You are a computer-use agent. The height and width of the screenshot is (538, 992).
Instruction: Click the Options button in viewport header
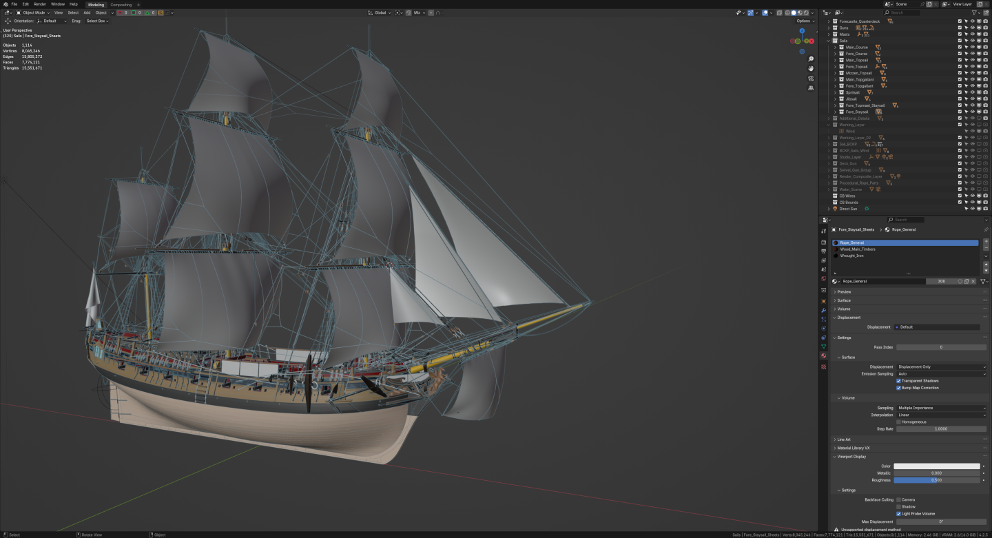click(x=805, y=21)
